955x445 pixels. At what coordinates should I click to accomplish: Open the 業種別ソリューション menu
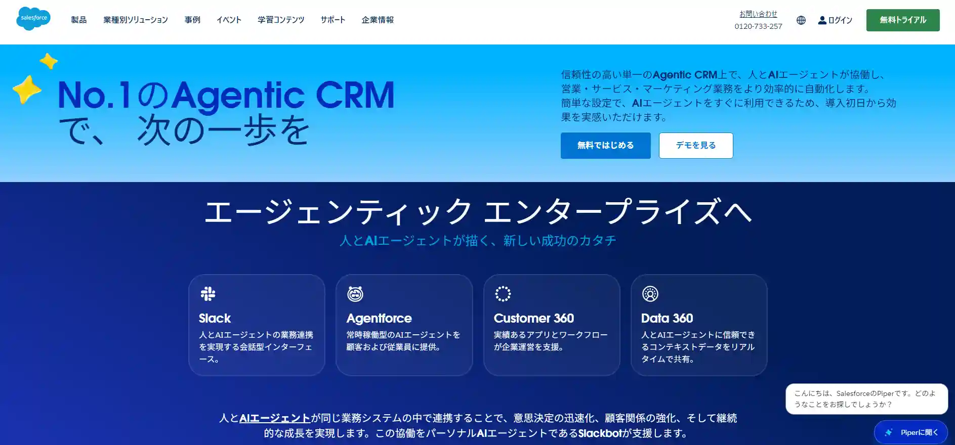pyautogui.click(x=136, y=20)
